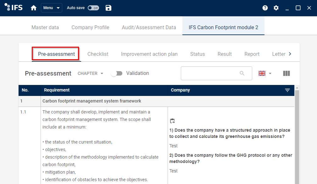Enable the Validation toggle
Screen dimensions: 317x184
point(117,73)
